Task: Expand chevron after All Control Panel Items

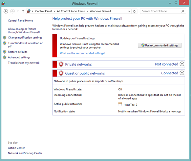Action: click(x=87, y=11)
